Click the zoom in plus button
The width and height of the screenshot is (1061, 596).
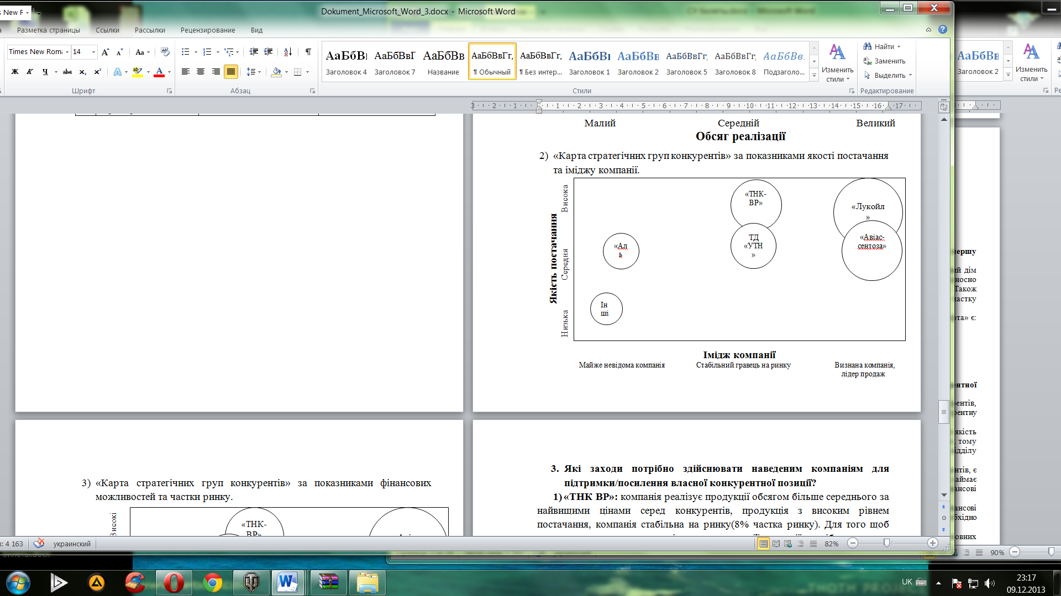tap(933, 544)
